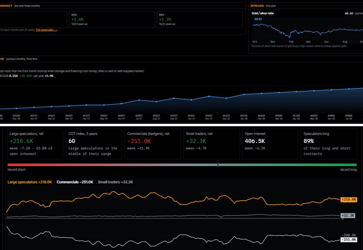Toggle Commercials −251.0K series in chart legend

point(75,182)
